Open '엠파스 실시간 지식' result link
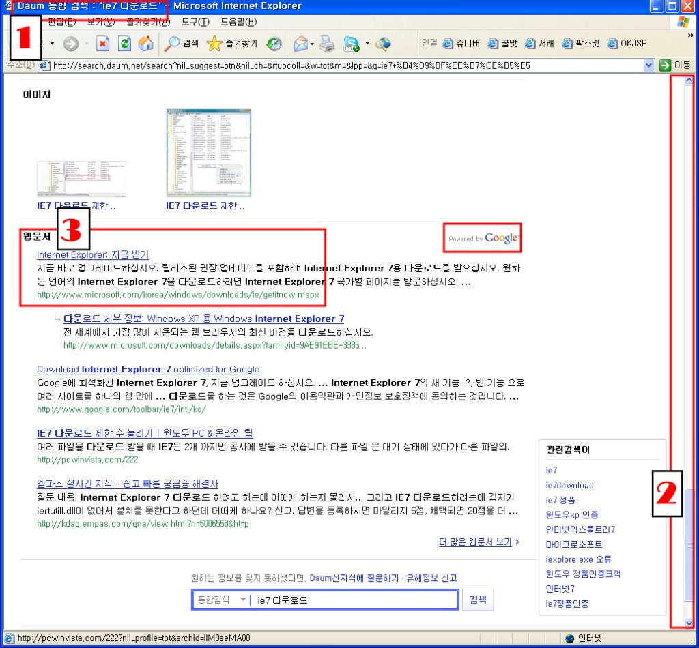 pyautogui.click(x=128, y=484)
